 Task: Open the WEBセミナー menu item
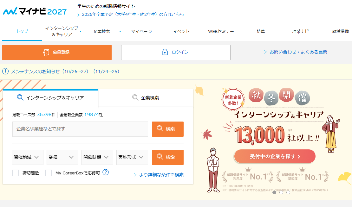coord(221,32)
